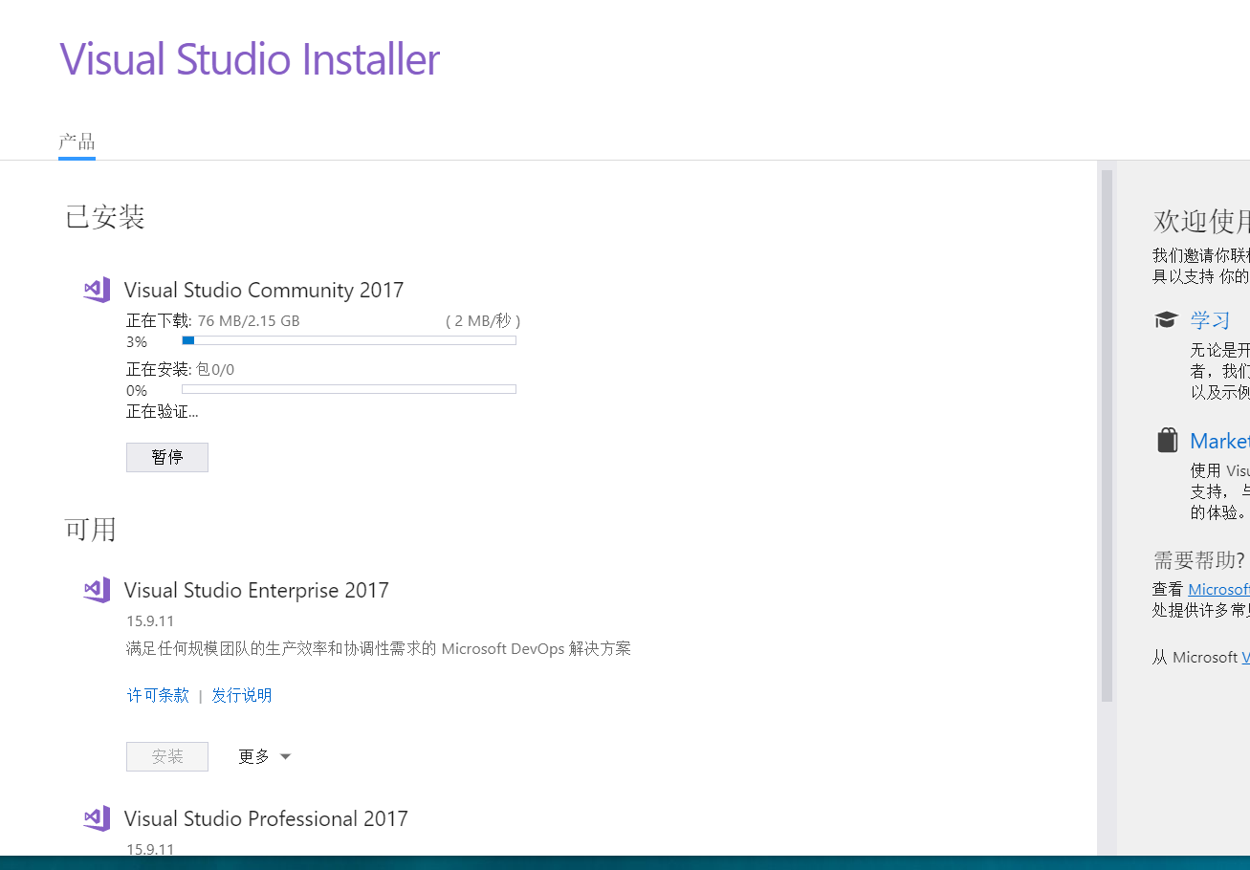The width and height of the screenshot is (1250, 870).
Task: Click the greyed-out Enterprise 安装 button
Action: point(167,756)
